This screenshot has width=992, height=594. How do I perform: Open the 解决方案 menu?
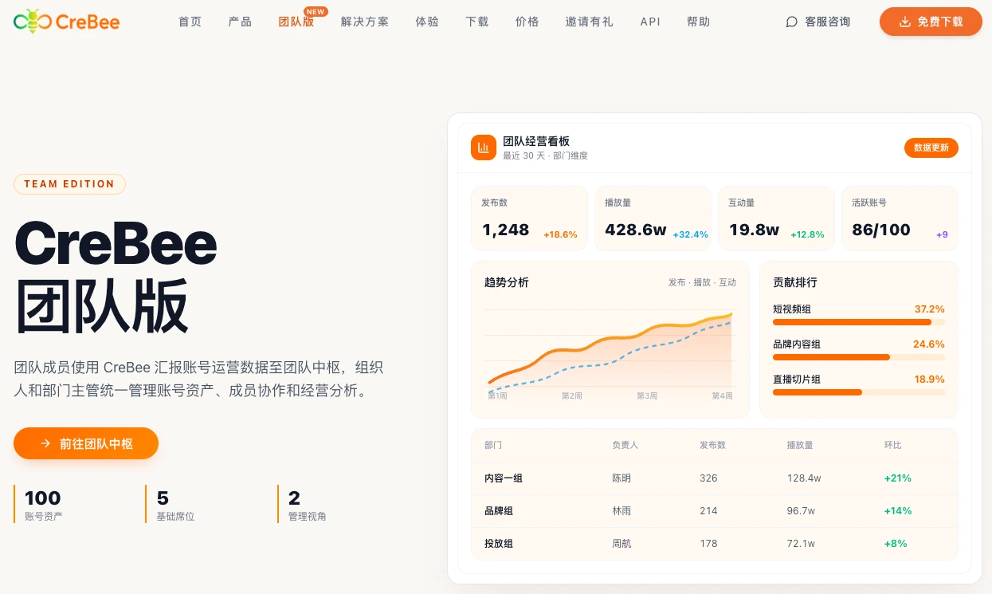coord(365,22)
